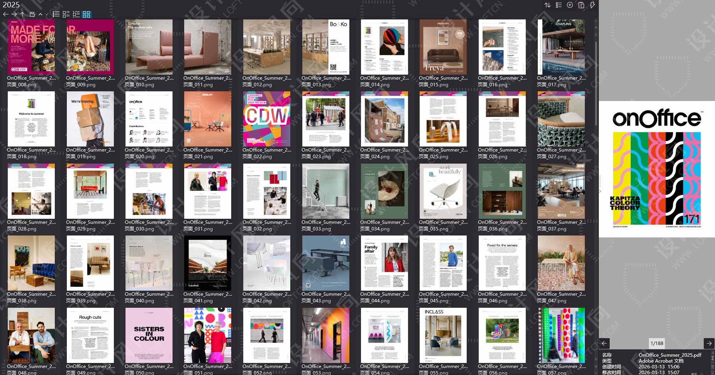This screenshot has height=375, width=715.
Task: Click the lightning quick-actions icon top right
Action: click(x=592, y=5)
